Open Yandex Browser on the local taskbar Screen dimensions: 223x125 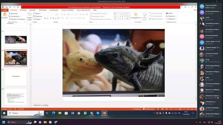[x=50, y=122]
